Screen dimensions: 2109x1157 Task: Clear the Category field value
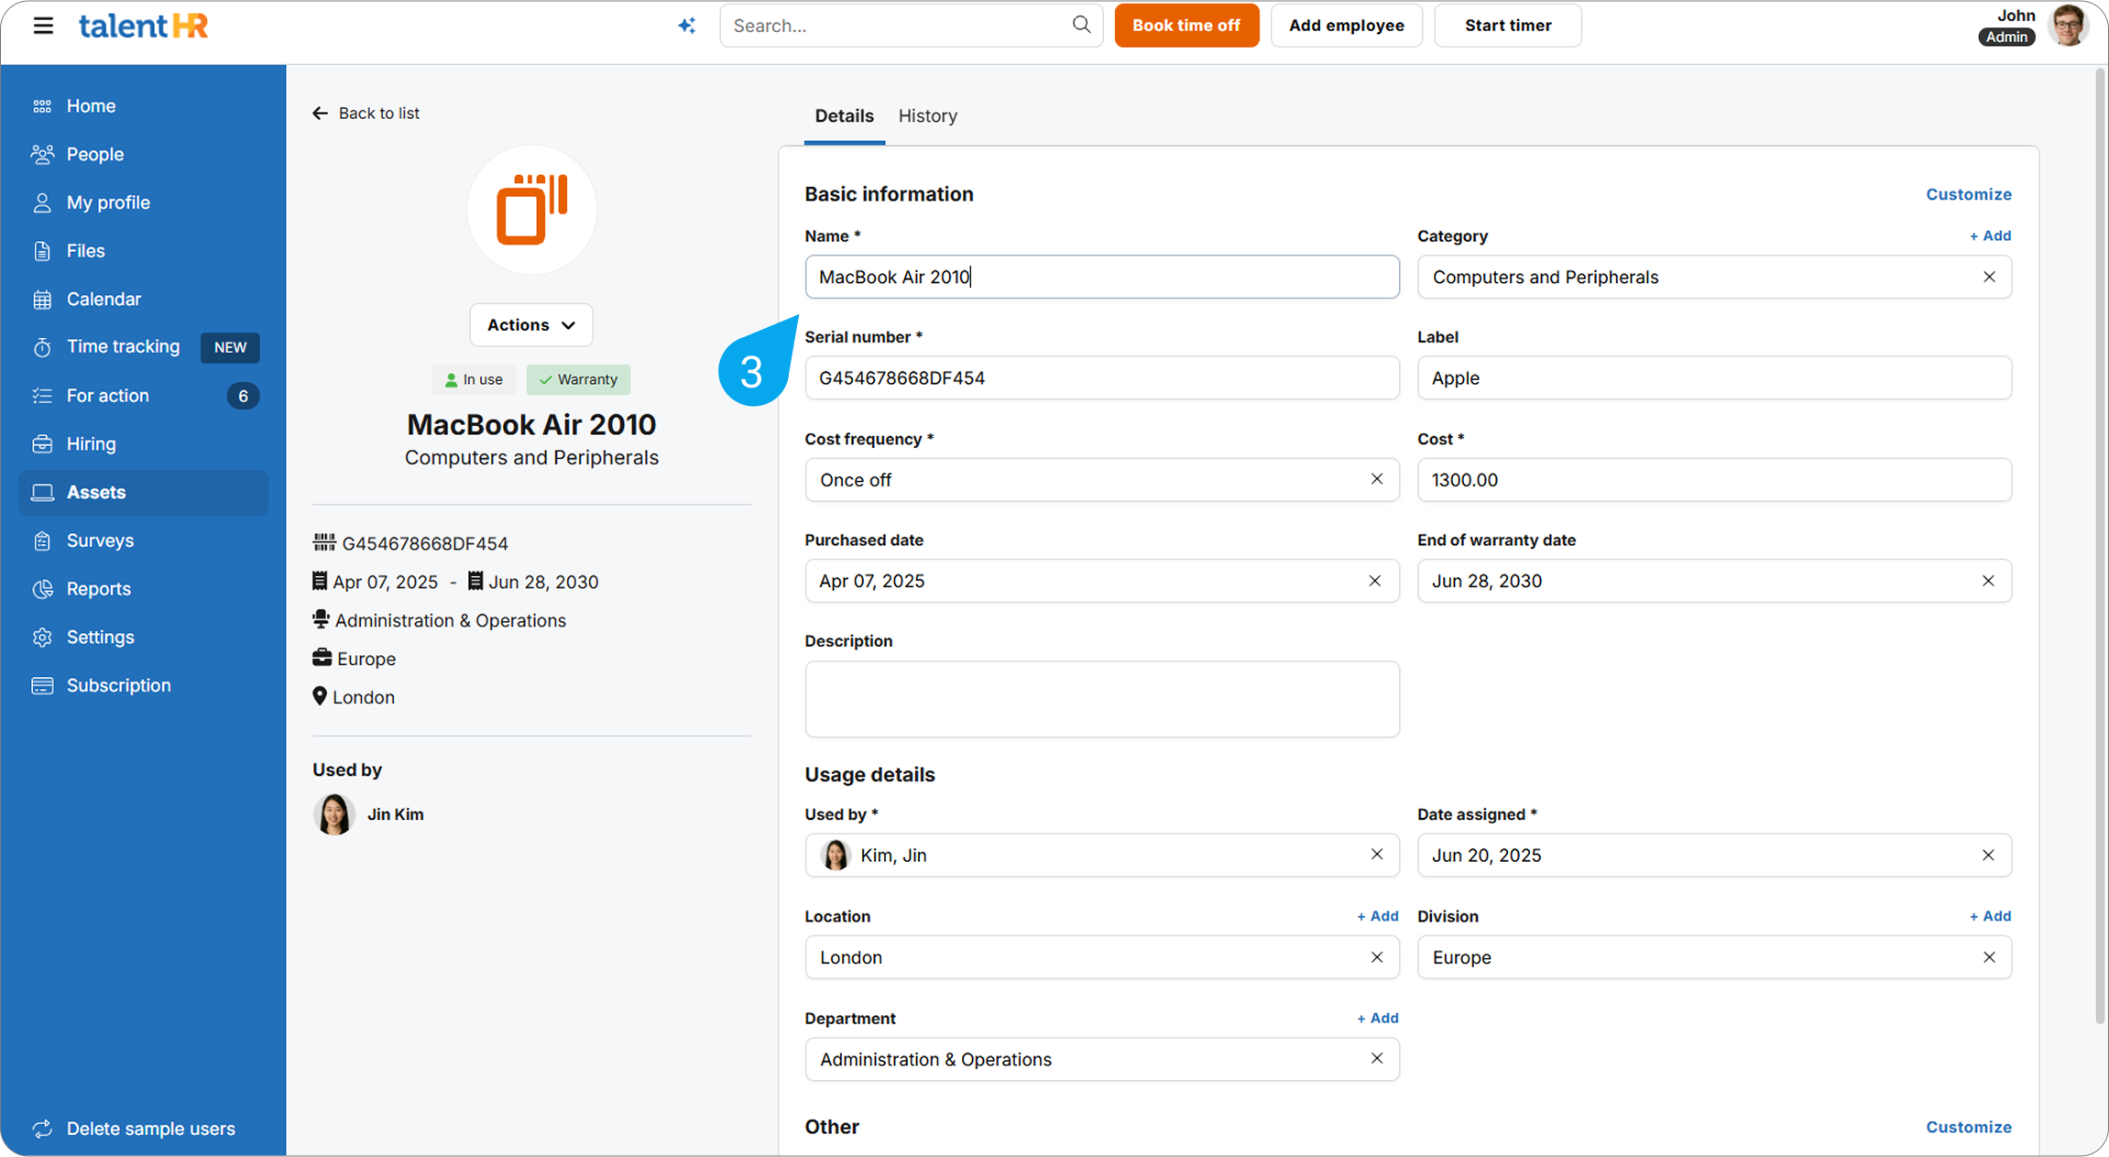(1989, 277)
